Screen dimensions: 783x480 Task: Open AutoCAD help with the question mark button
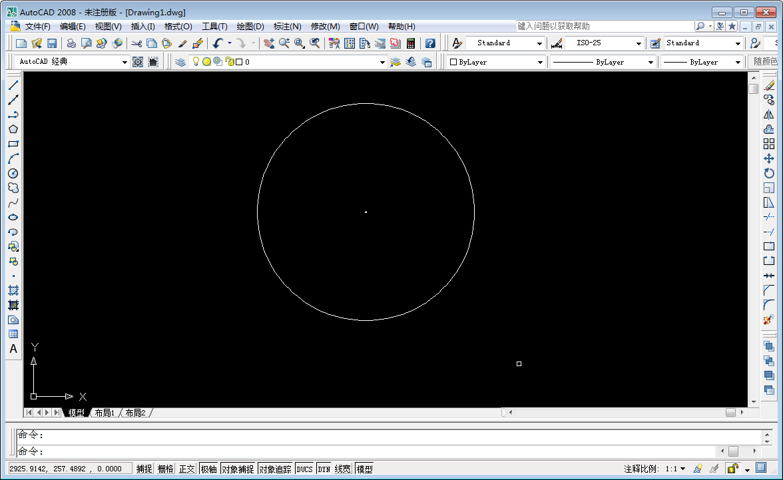coord(429,42)
